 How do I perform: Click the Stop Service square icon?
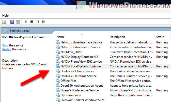click(x=32, y=22)
